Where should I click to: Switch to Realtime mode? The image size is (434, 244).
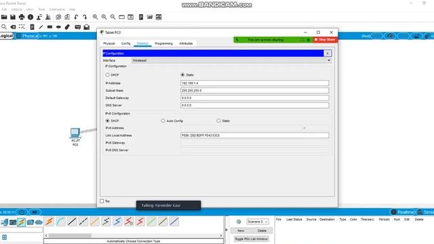click(x=402, y=212)
